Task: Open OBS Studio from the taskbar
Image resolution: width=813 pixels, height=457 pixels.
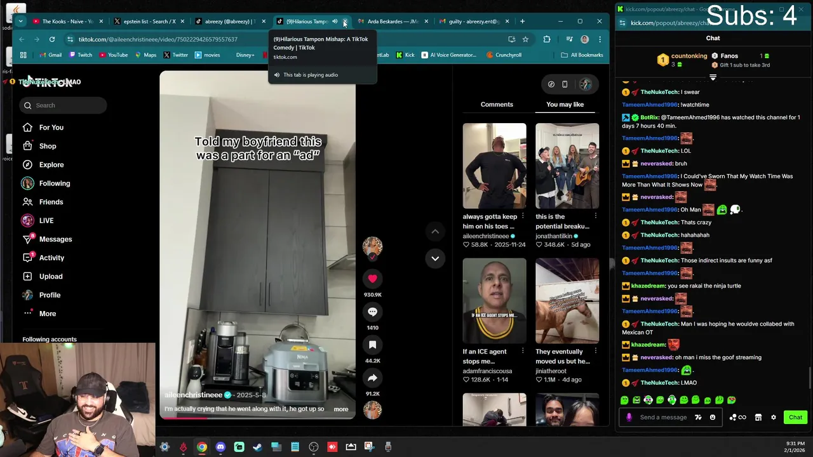Action: (314, 447)
